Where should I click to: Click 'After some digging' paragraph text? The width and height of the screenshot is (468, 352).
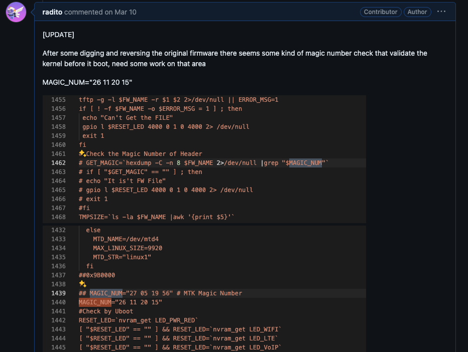[x=235, y=59]
